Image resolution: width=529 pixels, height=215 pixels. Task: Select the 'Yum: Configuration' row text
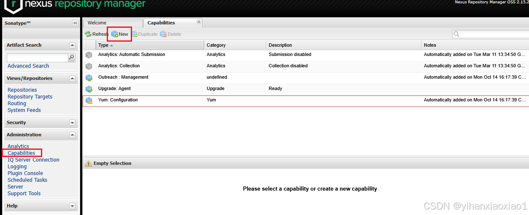(x=118, y=100)
